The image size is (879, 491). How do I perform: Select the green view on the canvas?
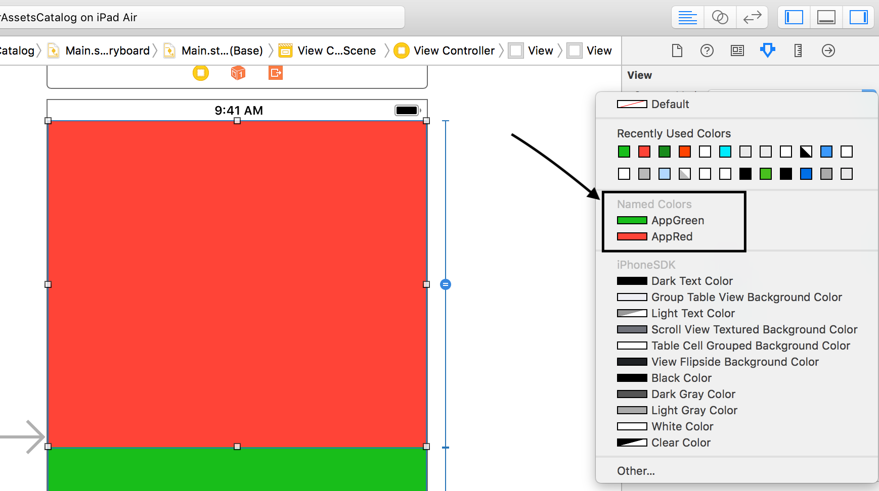coord(237,469)
